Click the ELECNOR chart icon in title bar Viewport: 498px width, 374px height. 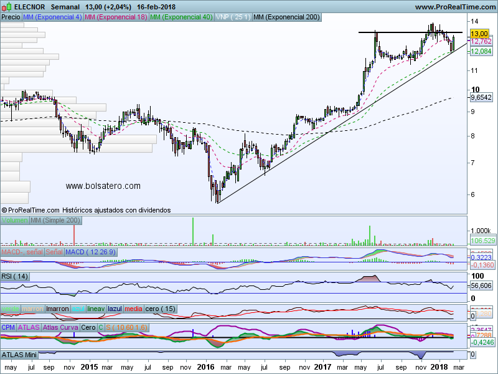pyautogui.click(x=7, y=7)
